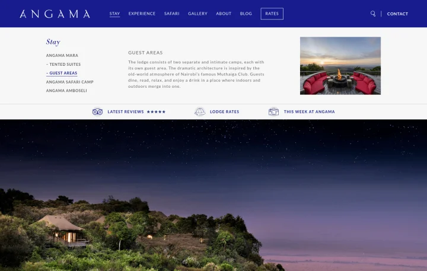Image resolution: width=427 pixels, height=271 pixels.
Task: Open Angama Safari Camp link
Action: coord(70,82)
